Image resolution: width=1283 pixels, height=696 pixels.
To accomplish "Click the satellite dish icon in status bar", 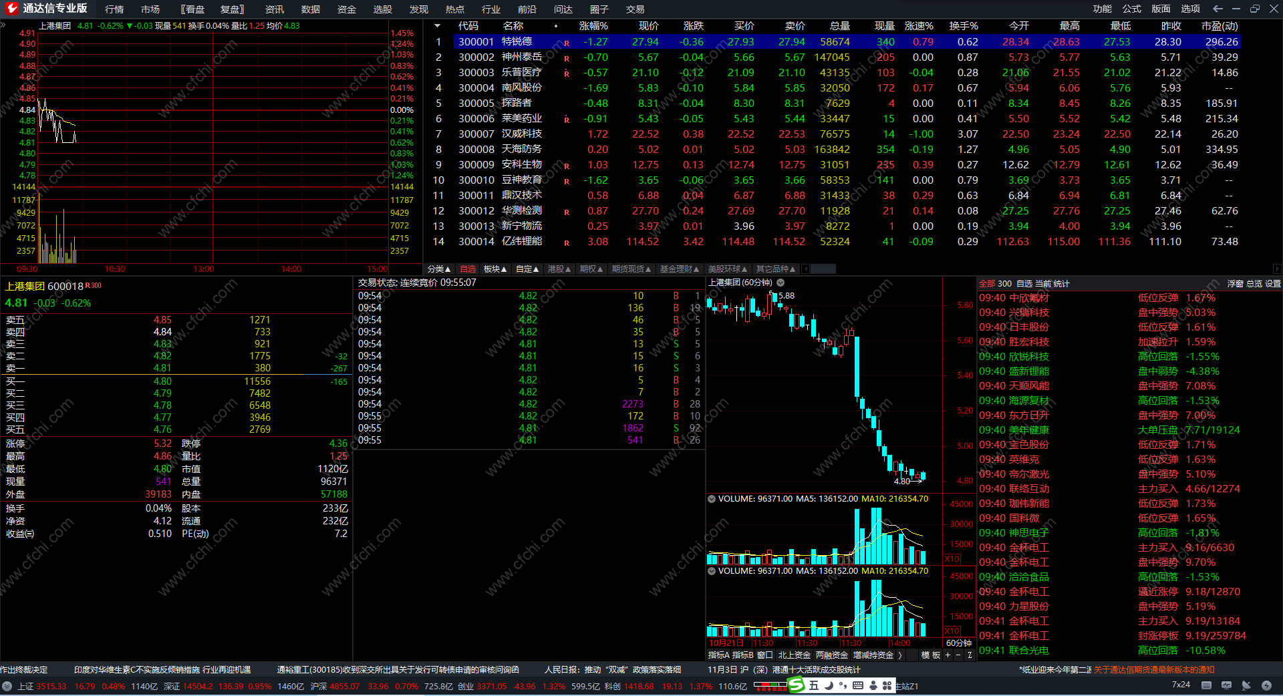I will 1246,685.
